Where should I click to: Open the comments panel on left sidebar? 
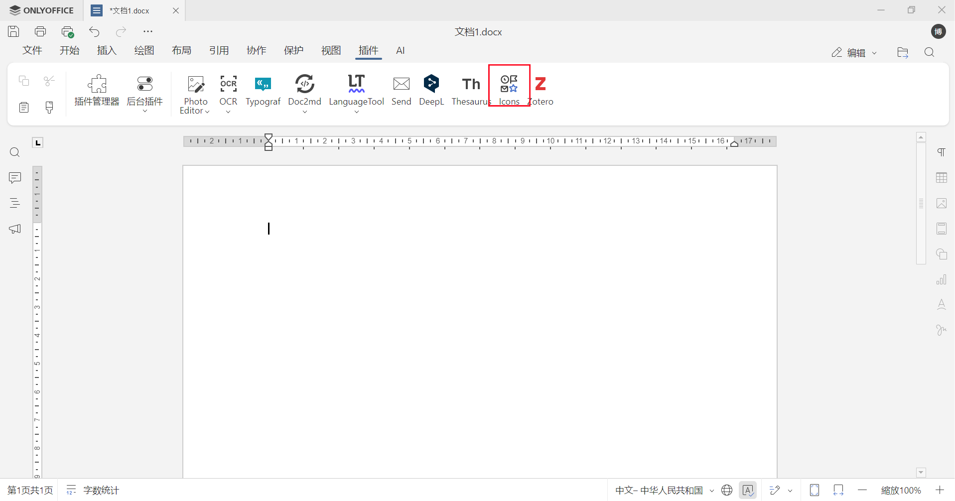pyautogui.click(x=15, y=178)
